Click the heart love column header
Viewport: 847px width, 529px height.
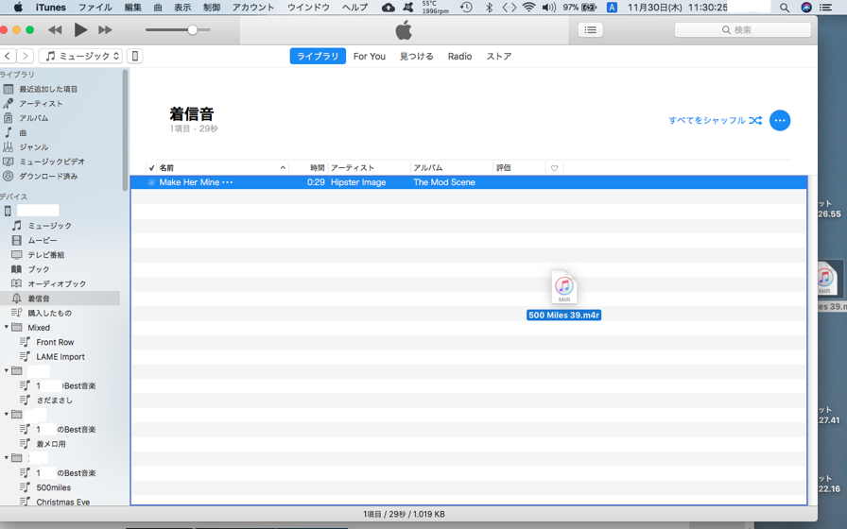(x=554, y=168)
